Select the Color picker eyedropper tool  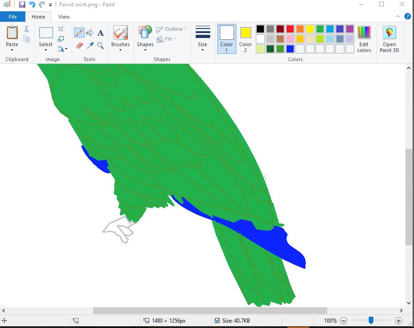(x=90, y=45)
